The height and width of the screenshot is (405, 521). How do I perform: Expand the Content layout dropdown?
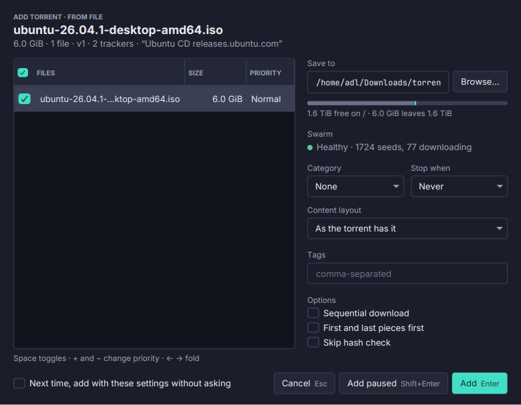click(x=407, y=228)
